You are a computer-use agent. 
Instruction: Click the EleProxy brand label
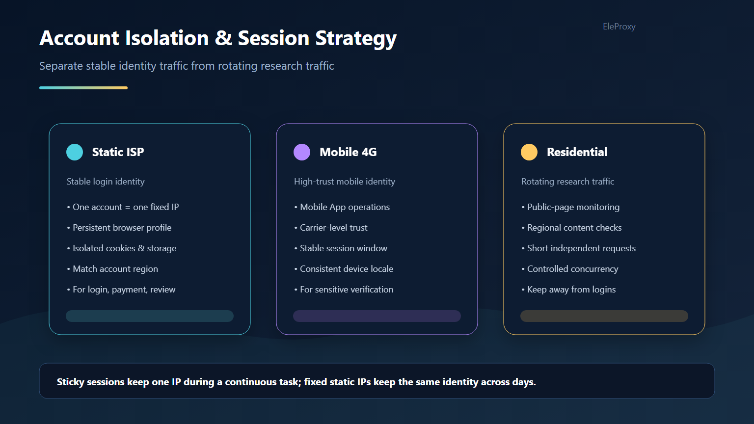(x=619, y=26)
